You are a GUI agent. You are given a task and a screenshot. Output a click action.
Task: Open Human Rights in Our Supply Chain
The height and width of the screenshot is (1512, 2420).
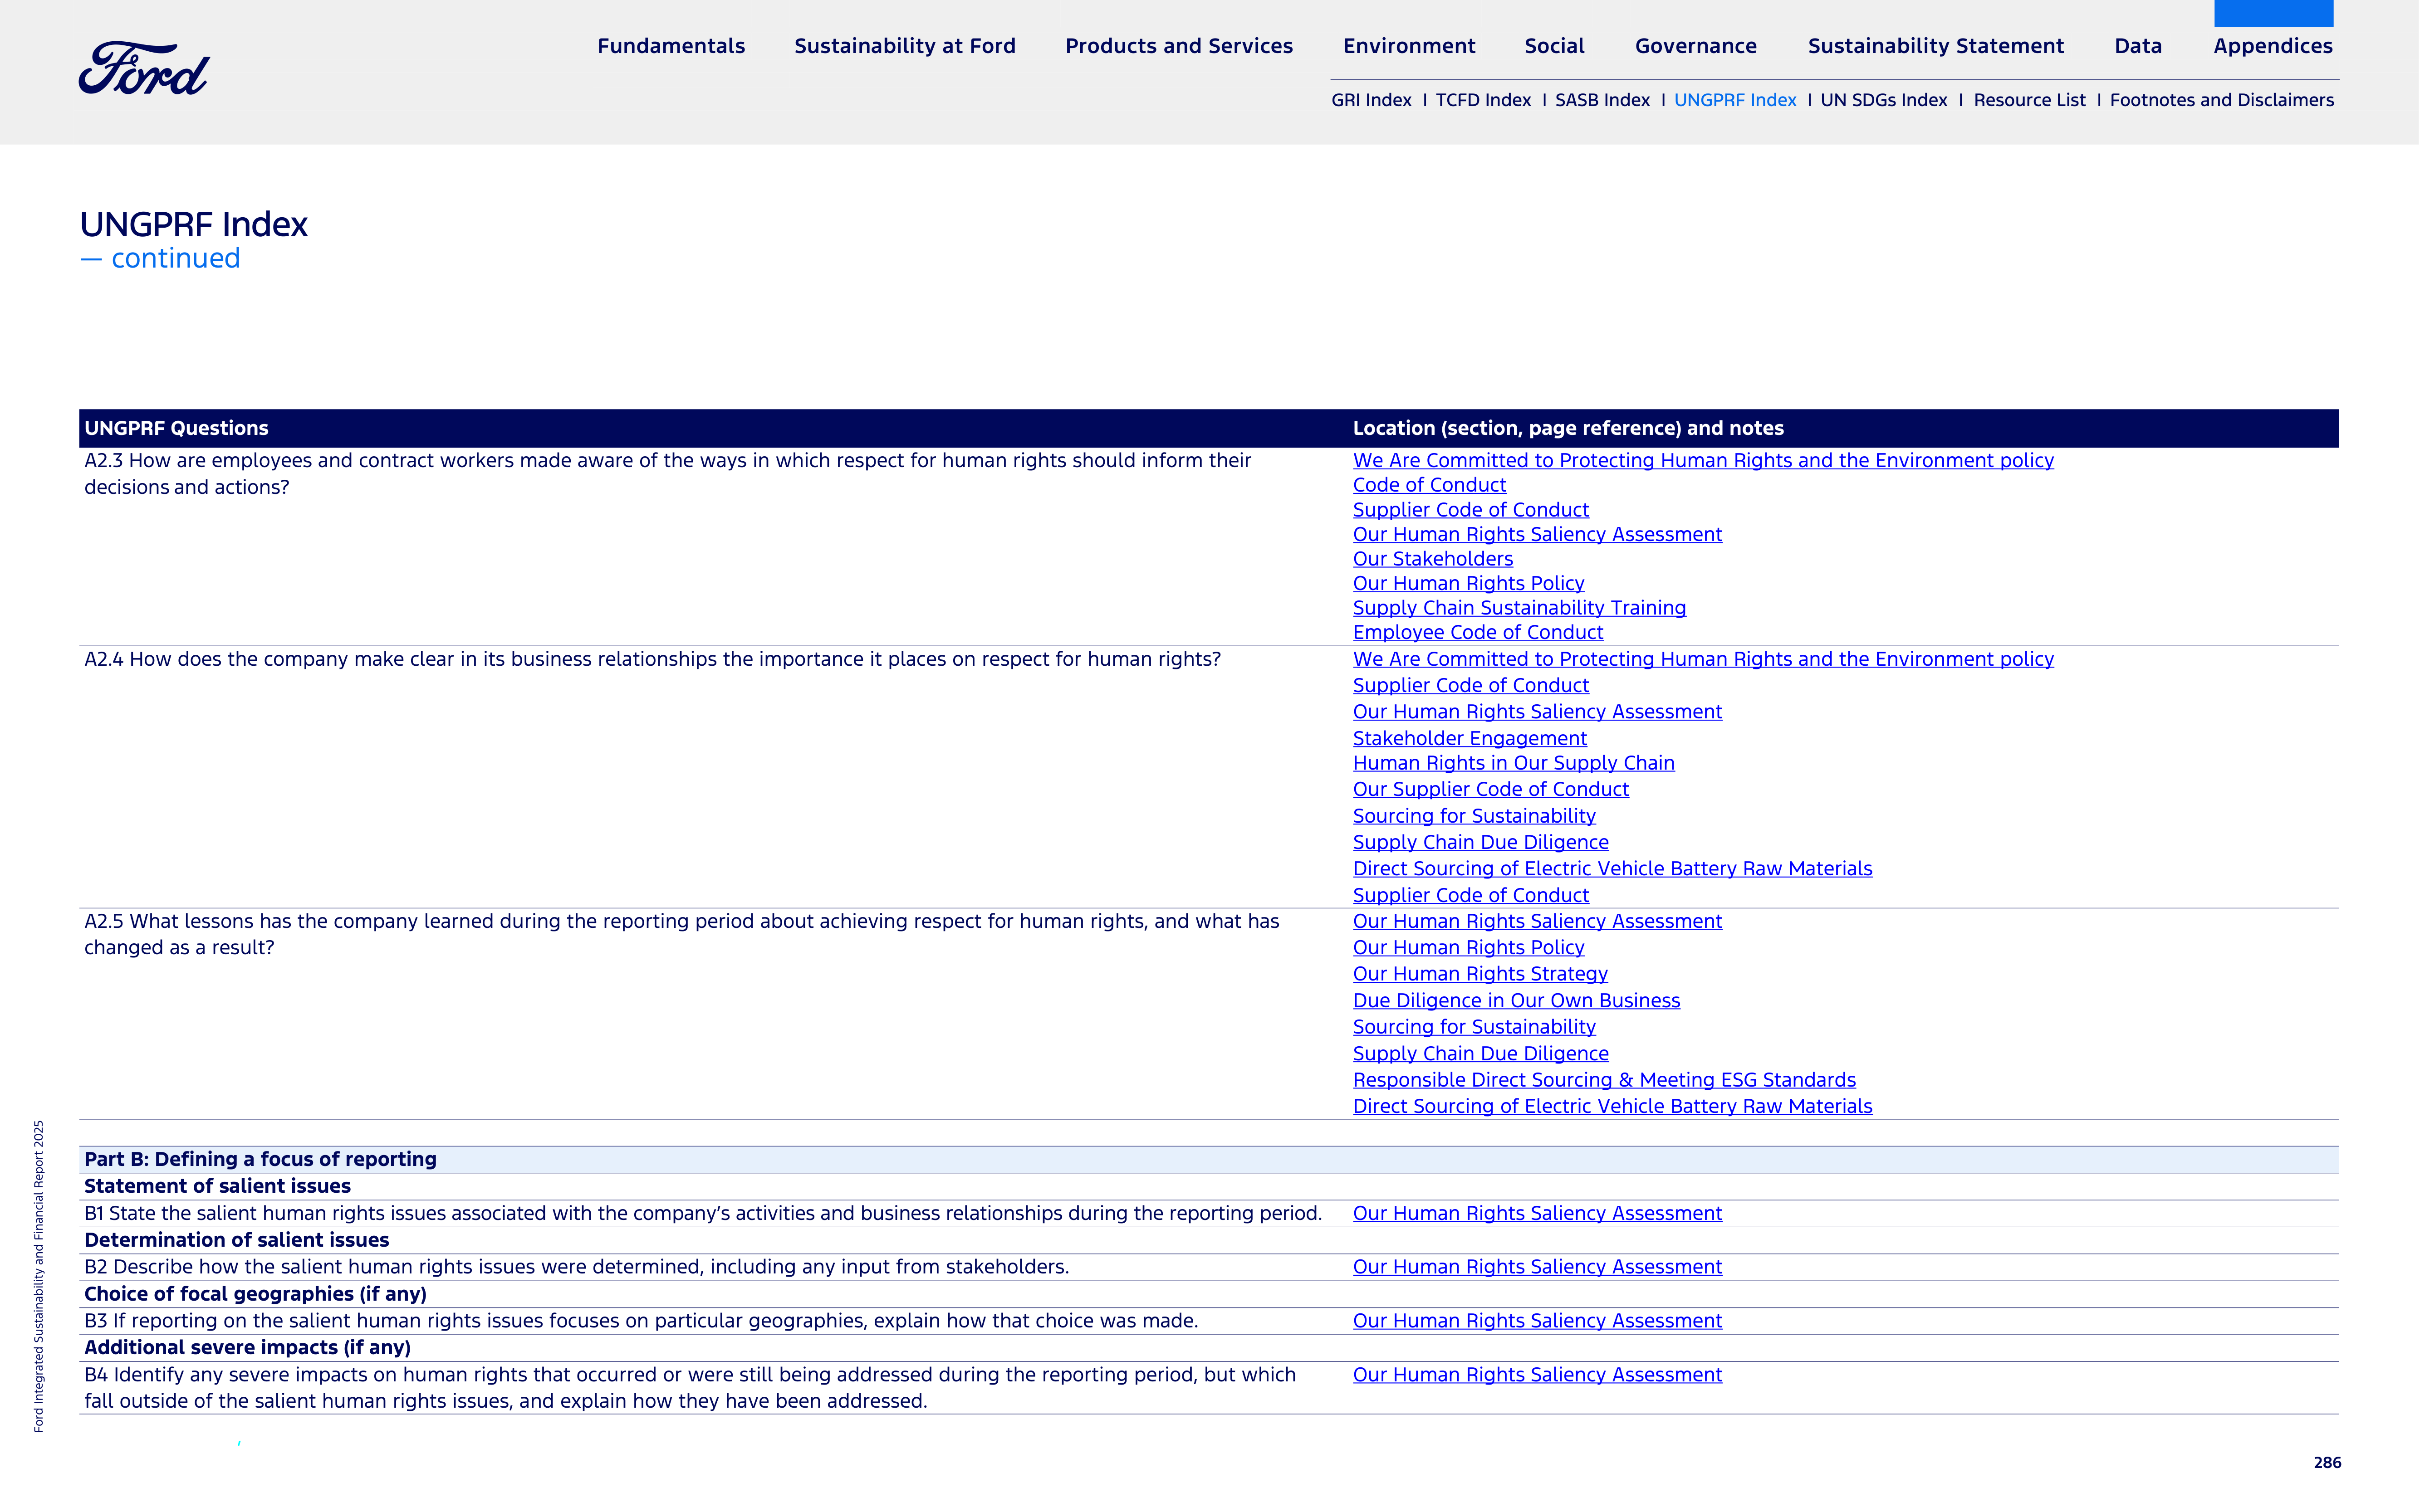point(1514,763)
